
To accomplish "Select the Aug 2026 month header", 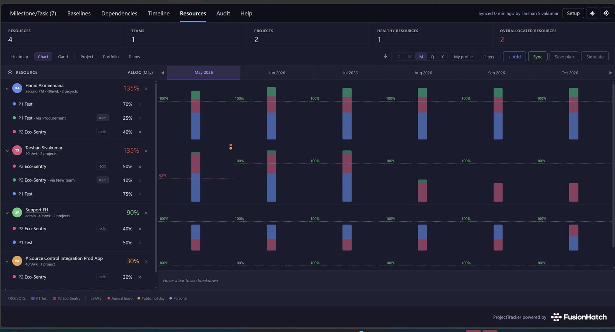I will [423, 73].
